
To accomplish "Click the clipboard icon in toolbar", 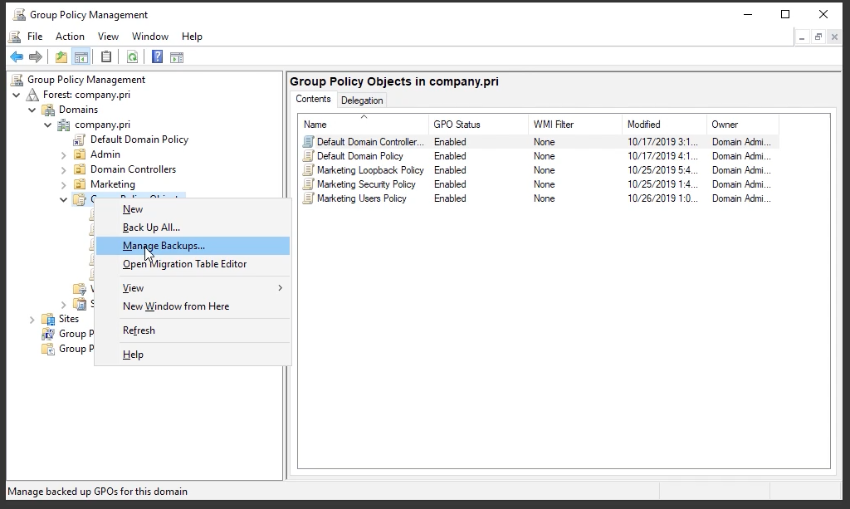I will (x=106, y=57).
